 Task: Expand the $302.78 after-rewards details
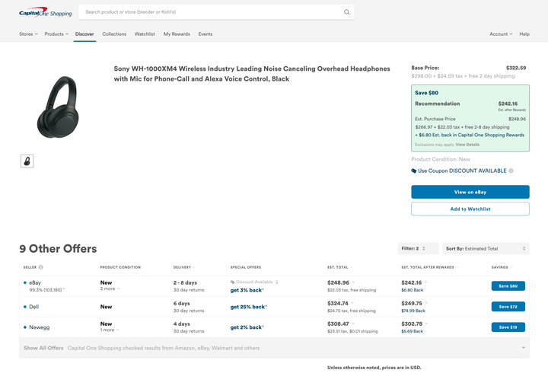[x=426, y=324]
